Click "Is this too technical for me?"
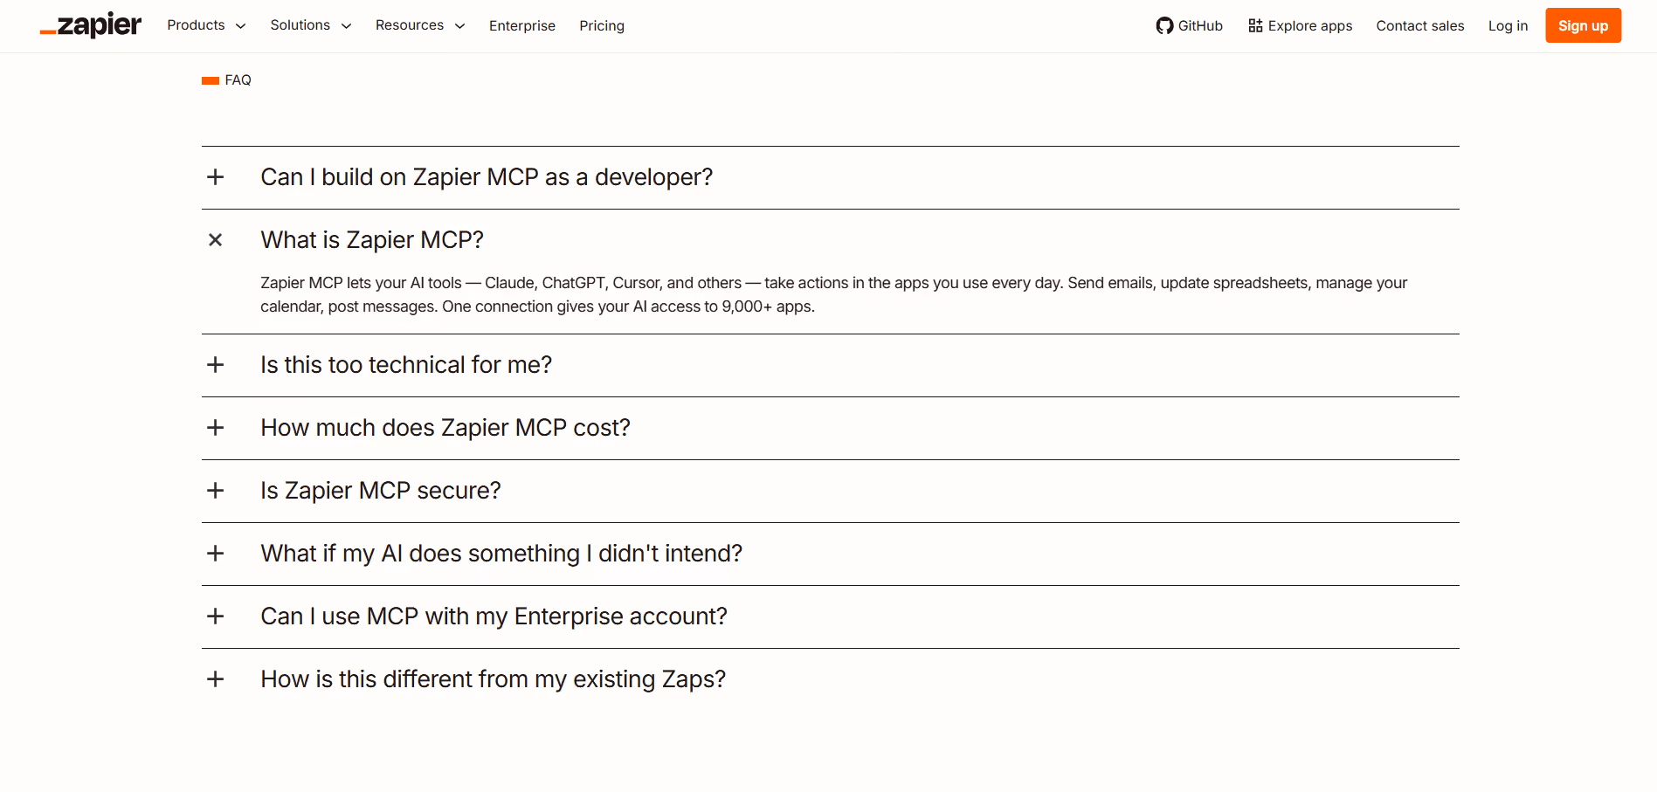Viewport: 1657px width, 792px height. pyautogui.click(x=406, y=365)
